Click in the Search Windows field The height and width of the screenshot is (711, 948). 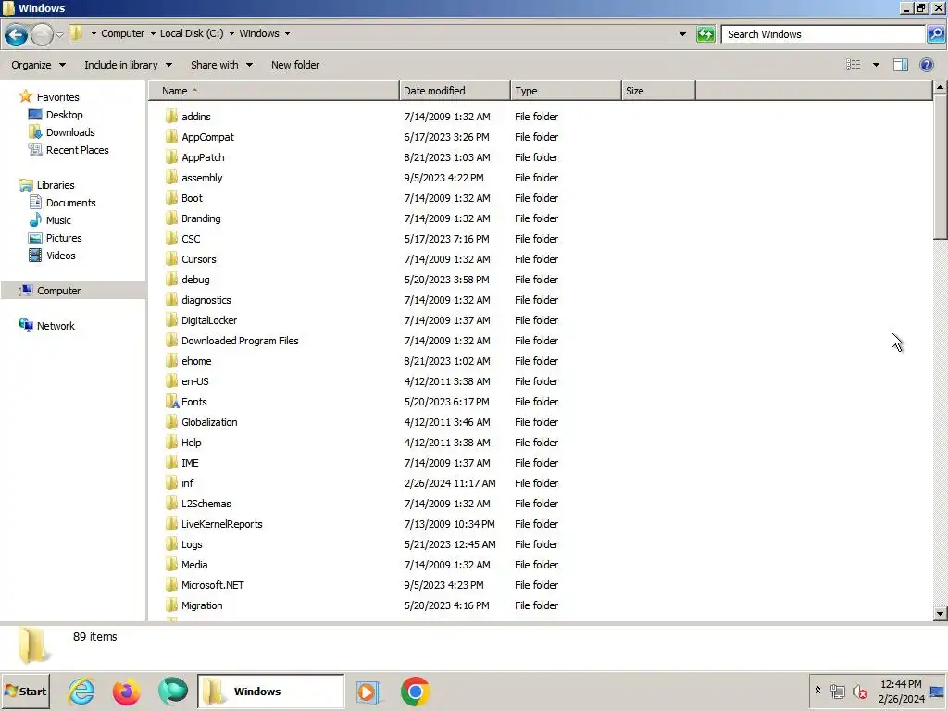pos(823,34)
